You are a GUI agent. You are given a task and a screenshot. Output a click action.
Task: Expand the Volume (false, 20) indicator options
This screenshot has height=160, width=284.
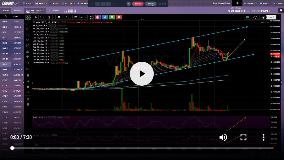tap(48, 63)
